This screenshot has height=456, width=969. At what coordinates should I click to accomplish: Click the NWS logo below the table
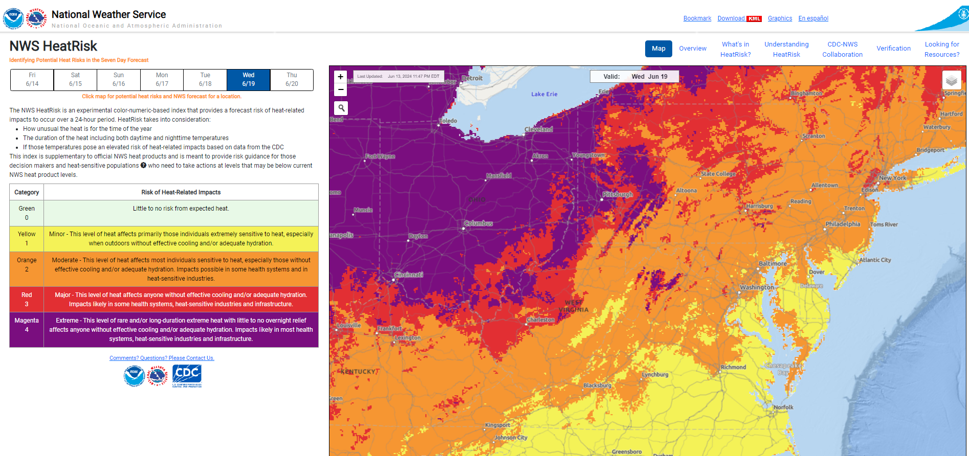pos(158,376)
